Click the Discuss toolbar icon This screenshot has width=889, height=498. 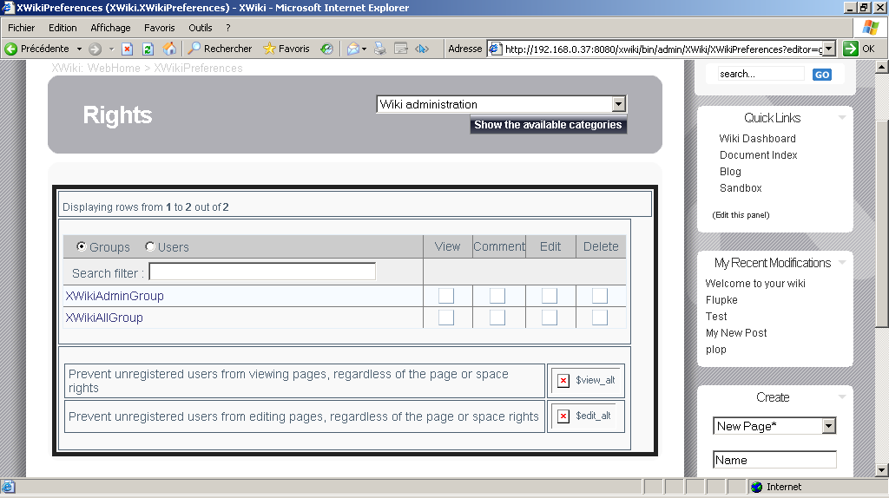(421, 49)
